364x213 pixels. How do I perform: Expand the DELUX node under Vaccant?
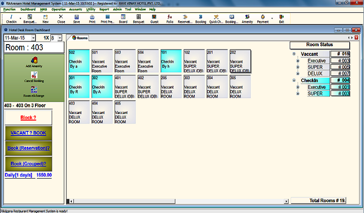298,73
